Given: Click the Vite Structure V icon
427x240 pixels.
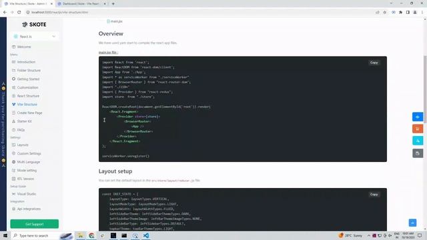Looking at the screenshot, I should pyautogui.click(x=13, y=105).
